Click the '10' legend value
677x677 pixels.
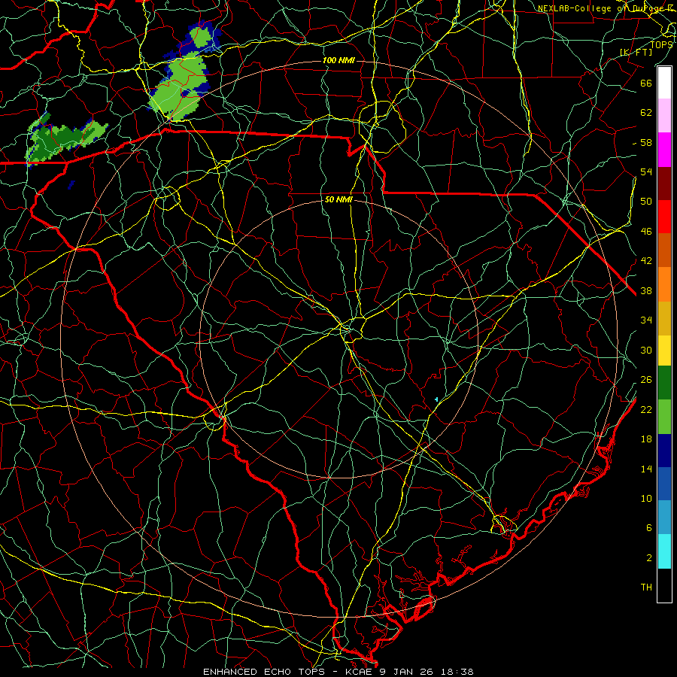pyautogui.click(x=646, y=498)
